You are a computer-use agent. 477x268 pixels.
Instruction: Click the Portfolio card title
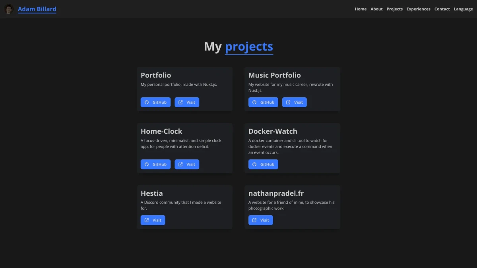(x=156, y=75)
